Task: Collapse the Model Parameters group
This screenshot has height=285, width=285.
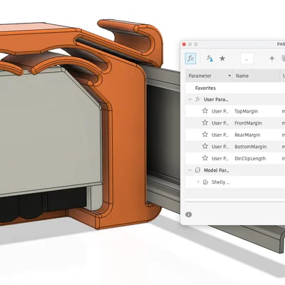Action: [x=190, y=170]
